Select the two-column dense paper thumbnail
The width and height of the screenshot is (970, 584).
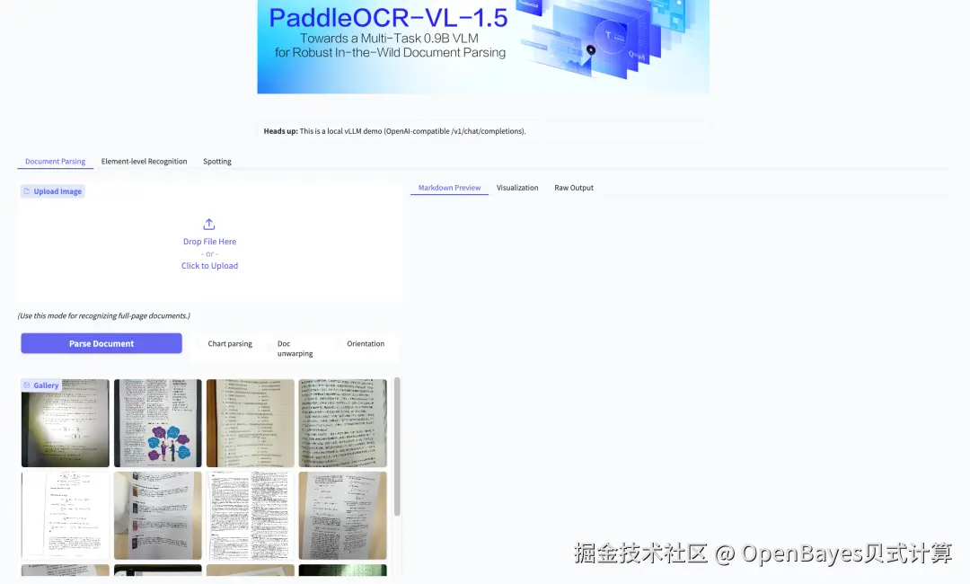250,516
